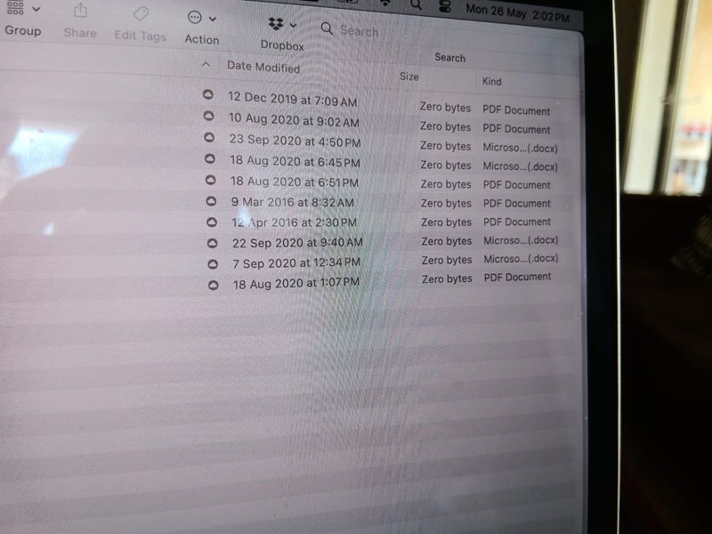Screen dimensions: 712x534
Task: Click PDF Document kind for 12 Dec 2019 file
Action: click(x=516, y=110)
